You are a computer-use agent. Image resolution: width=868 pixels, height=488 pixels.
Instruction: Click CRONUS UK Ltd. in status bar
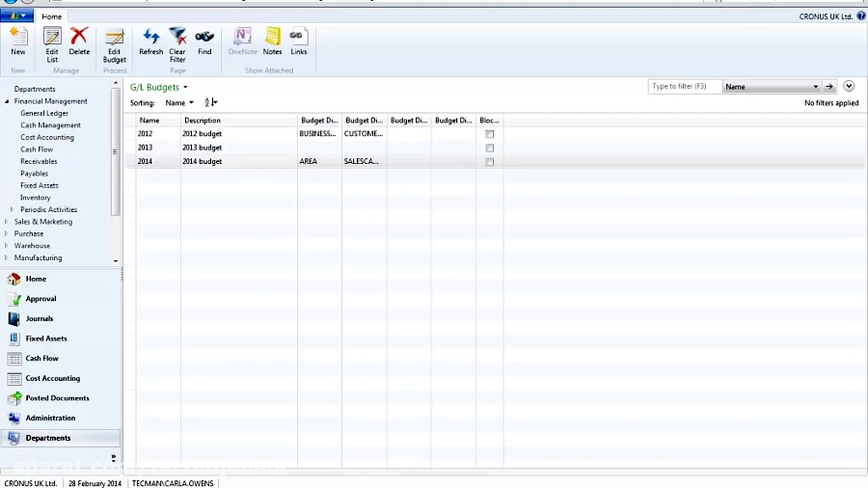(31, 483)
